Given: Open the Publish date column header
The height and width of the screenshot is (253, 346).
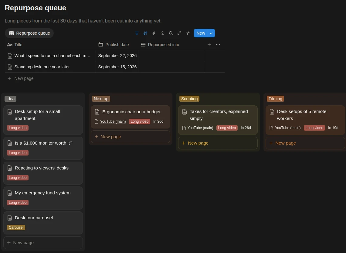Looking at the screenshot, I should click(117, 45).
